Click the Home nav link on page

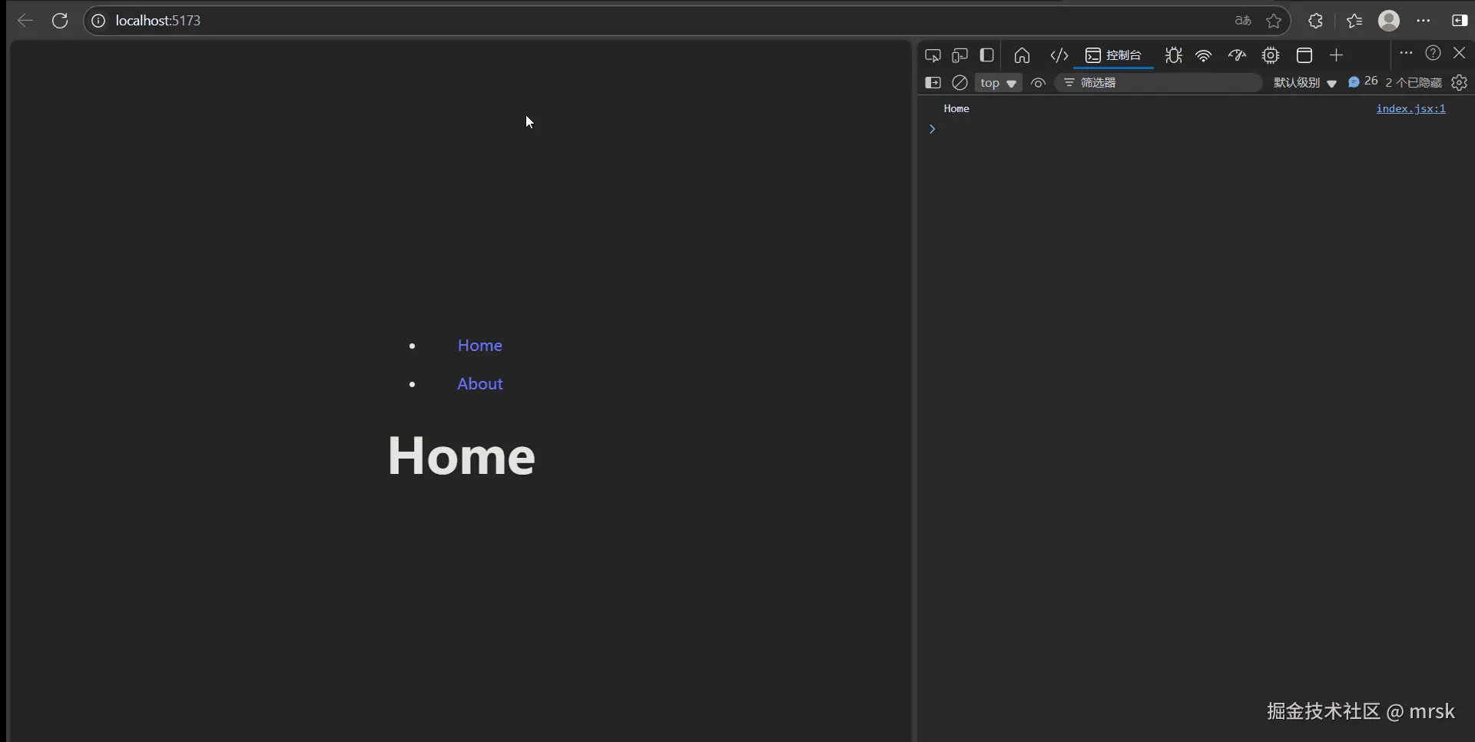point(479,346)
